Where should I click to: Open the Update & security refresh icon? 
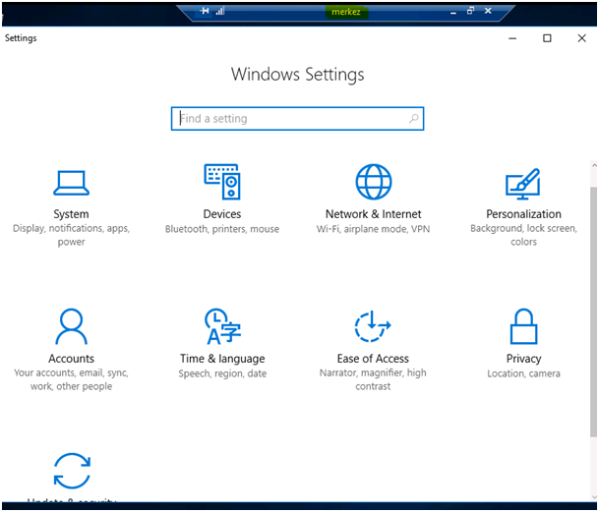(72, 471)
